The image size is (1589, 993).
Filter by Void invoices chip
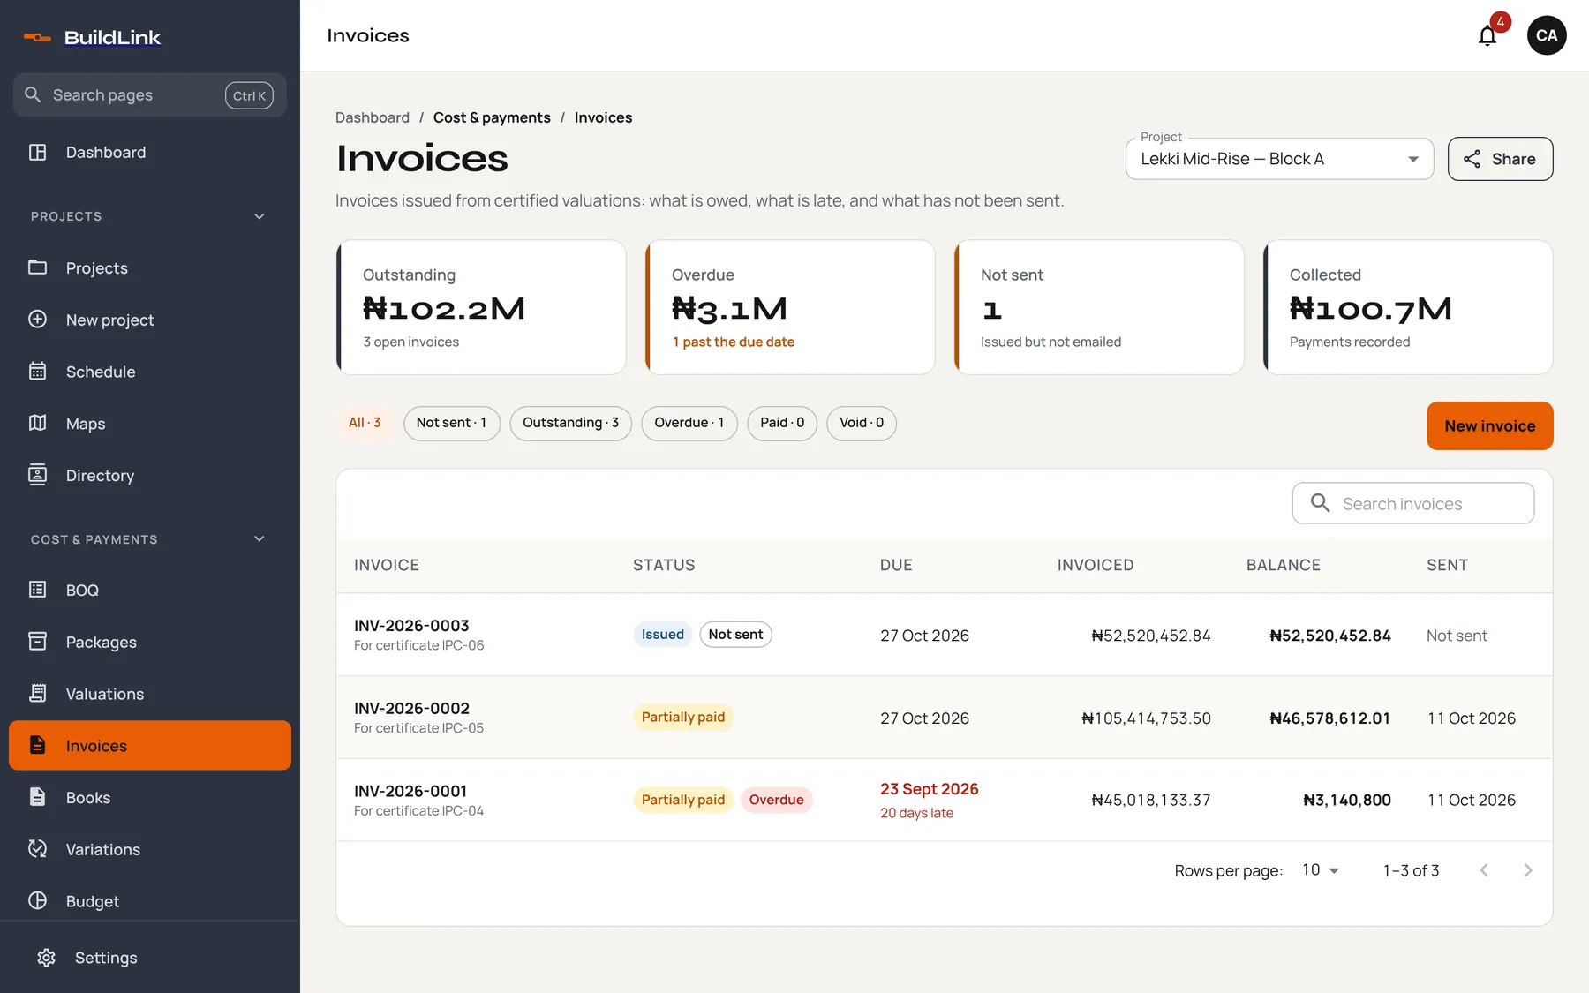(862, 423)
